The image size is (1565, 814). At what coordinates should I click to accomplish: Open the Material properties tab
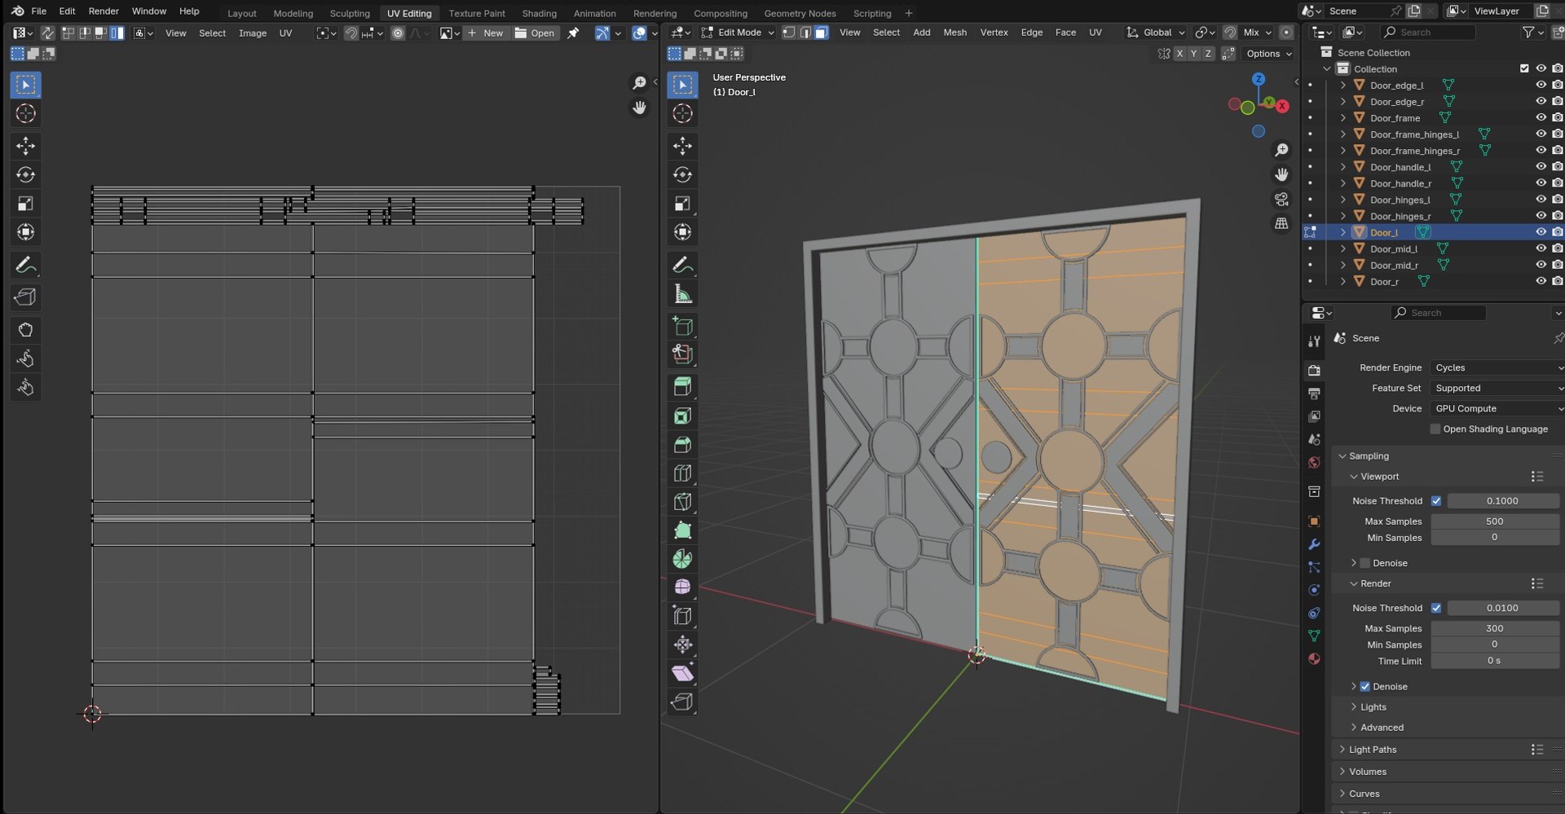(x=1314, y=658)
